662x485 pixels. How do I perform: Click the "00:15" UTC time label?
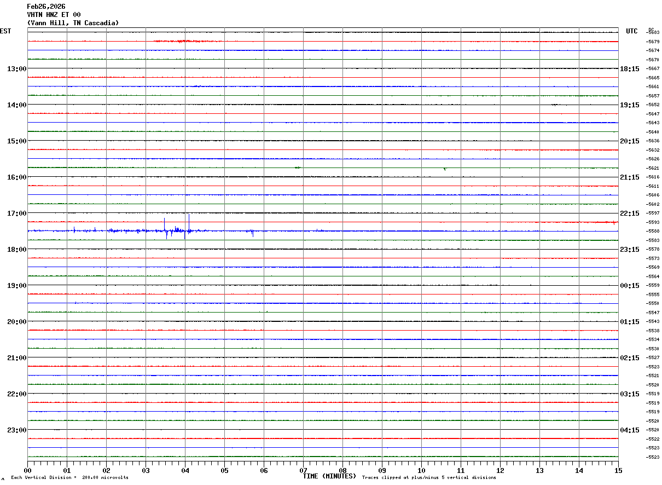[x=630, y=286]
